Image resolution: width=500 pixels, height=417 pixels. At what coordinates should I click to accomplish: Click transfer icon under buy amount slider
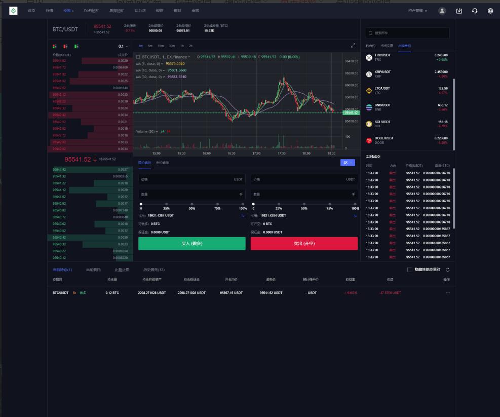(x=243, y=215)
